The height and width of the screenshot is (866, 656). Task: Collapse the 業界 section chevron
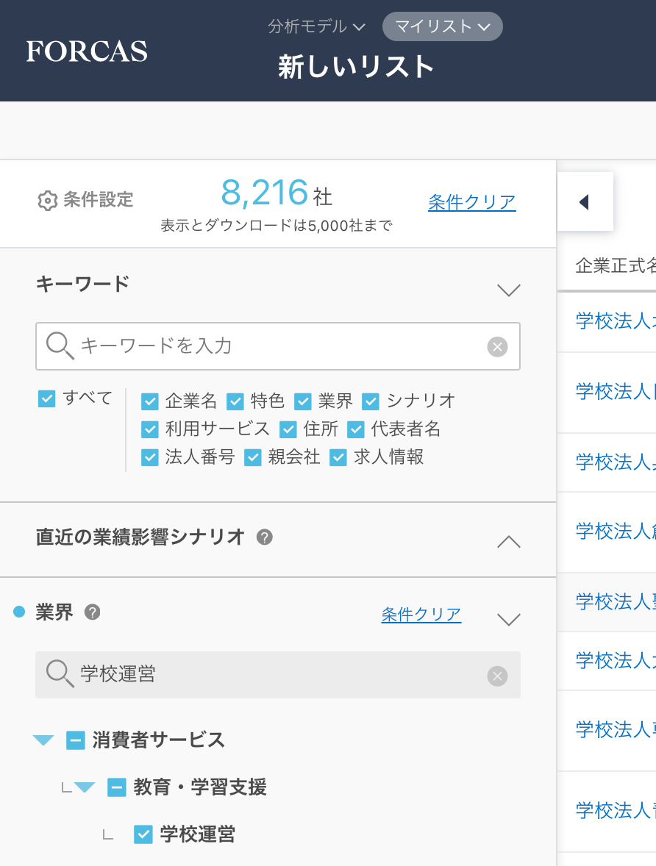point(507,619)
